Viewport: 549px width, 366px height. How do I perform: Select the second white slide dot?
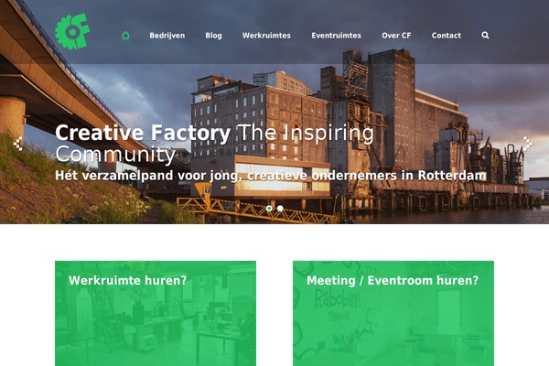(280, 209)
